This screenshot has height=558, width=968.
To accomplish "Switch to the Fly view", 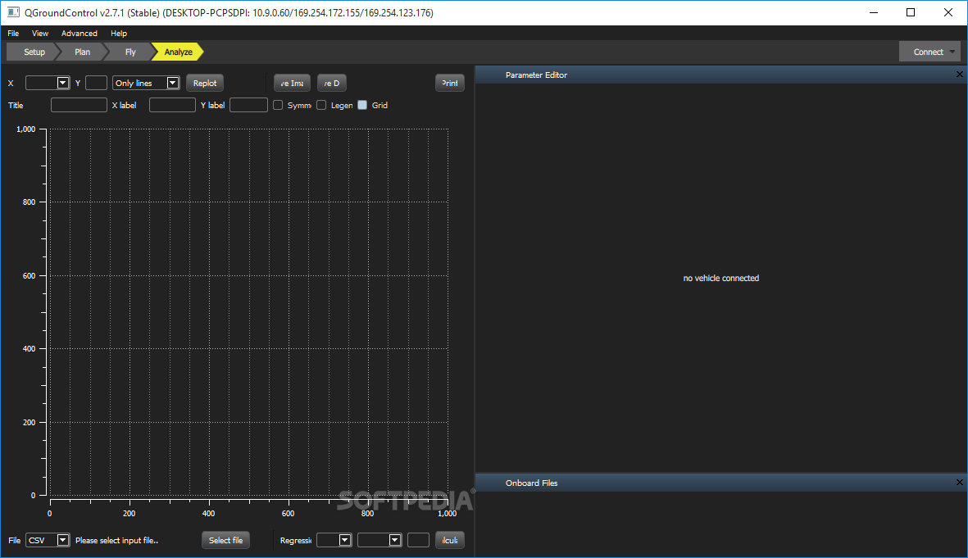I will [x=130, y=52].
